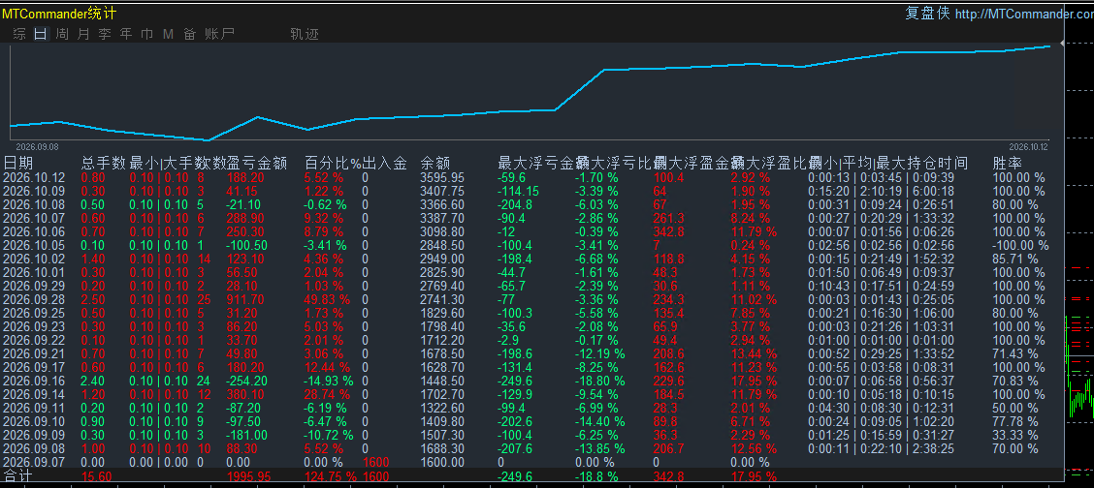1094x489 pixels.
Task: Open the http://MTCommander link
Action: click(1023, 14)
